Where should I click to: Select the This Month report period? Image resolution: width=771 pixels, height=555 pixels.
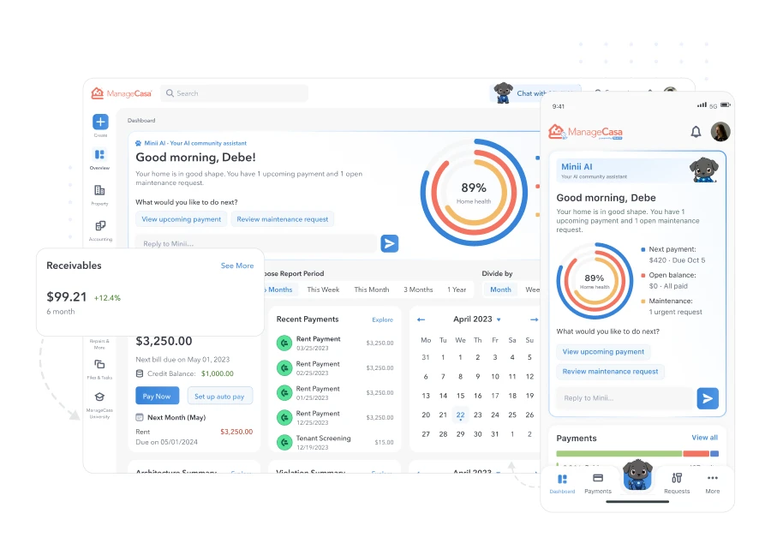pos(372,289)
